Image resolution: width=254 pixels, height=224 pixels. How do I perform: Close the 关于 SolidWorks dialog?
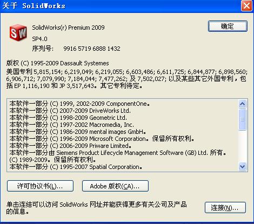pyautogui.click(x=246, y=6)
